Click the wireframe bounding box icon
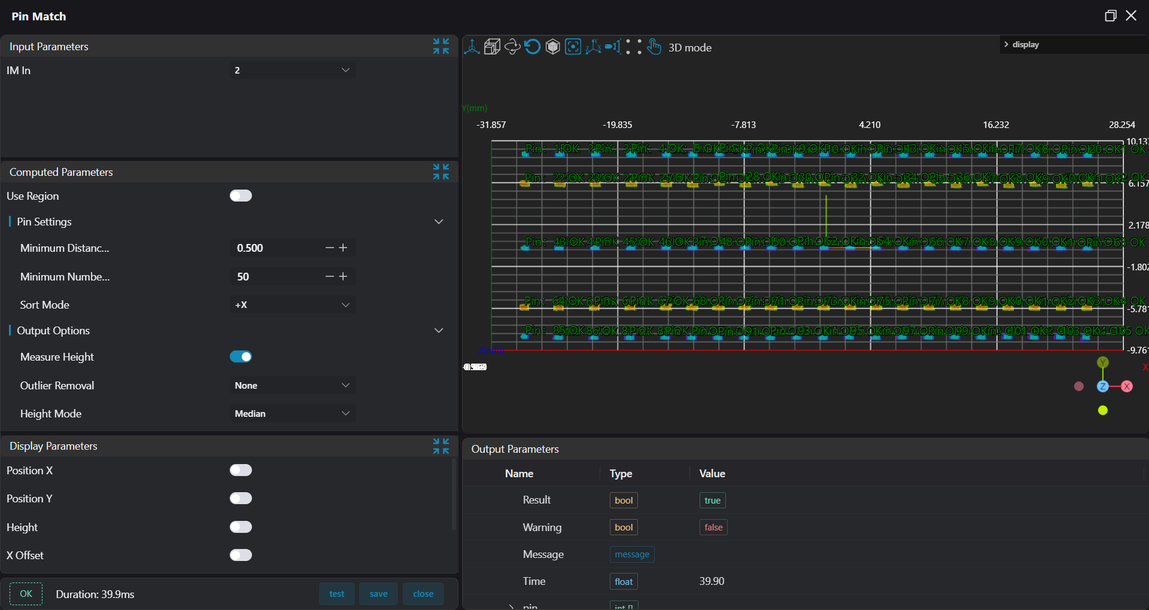This screenshot has height=610, width=1149. [x=492, y=47]
